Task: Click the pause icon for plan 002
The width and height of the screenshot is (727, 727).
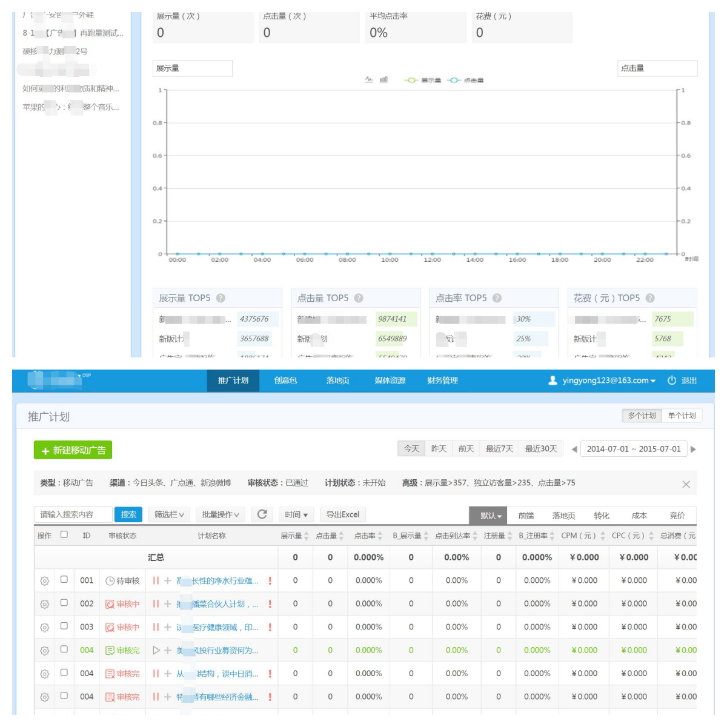Action: (156, 604)
